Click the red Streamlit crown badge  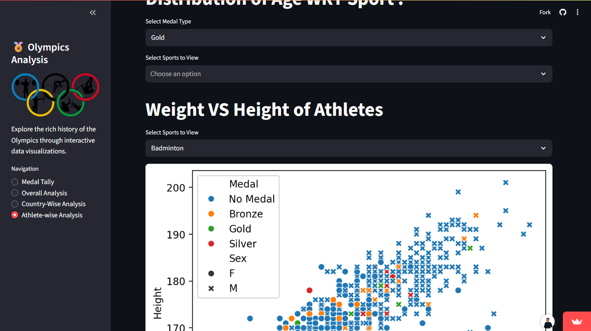(577, 321)
